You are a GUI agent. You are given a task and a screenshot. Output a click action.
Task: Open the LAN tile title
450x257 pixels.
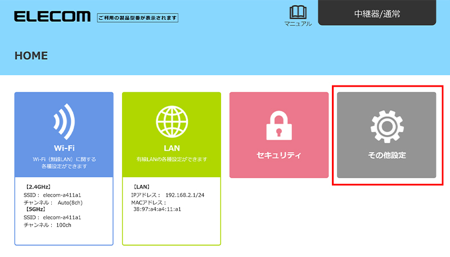tap(171, 149)
